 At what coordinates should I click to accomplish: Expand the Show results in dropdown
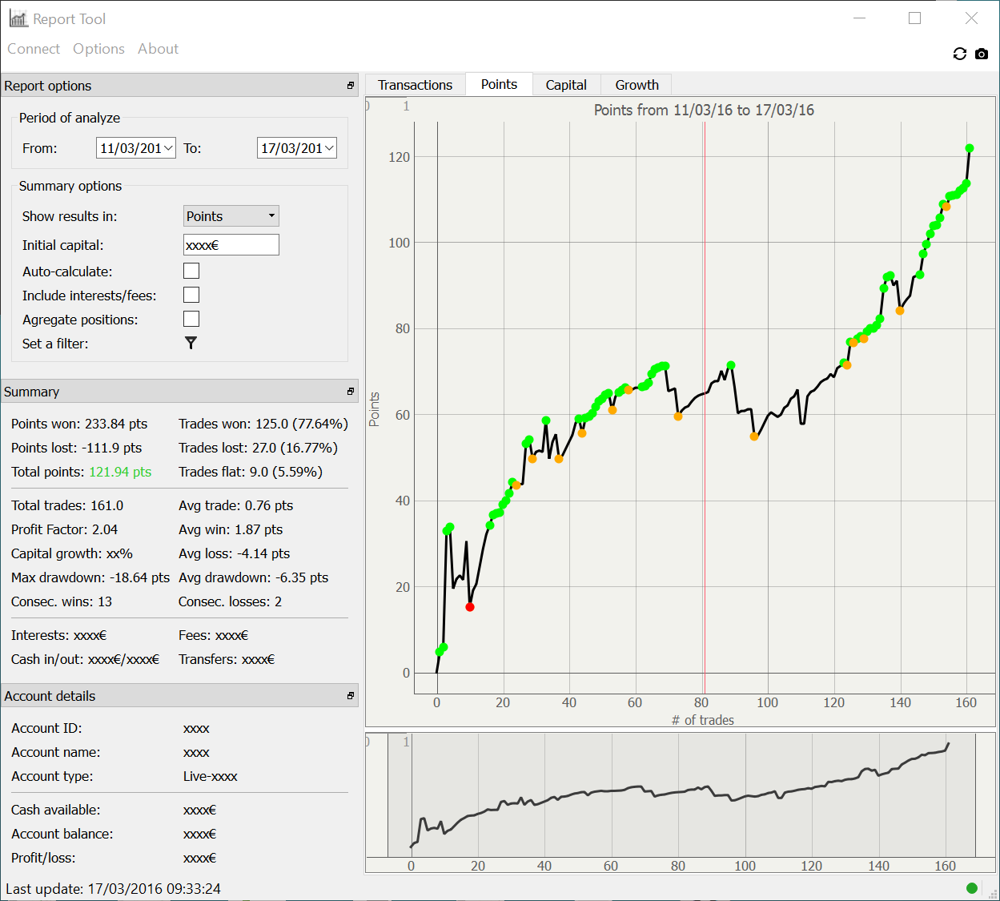[x=231, y=216]
